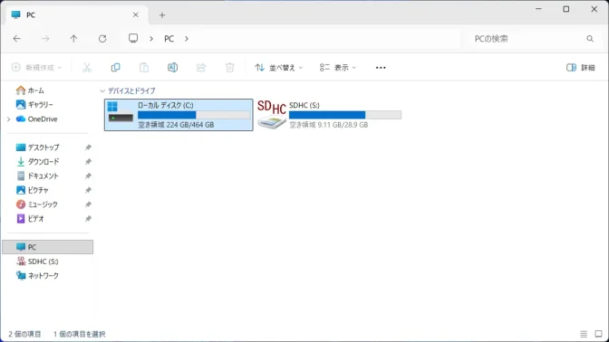Switch to large icons view in status bar
The width and height of the screenshot is (609, 342).
598,334
